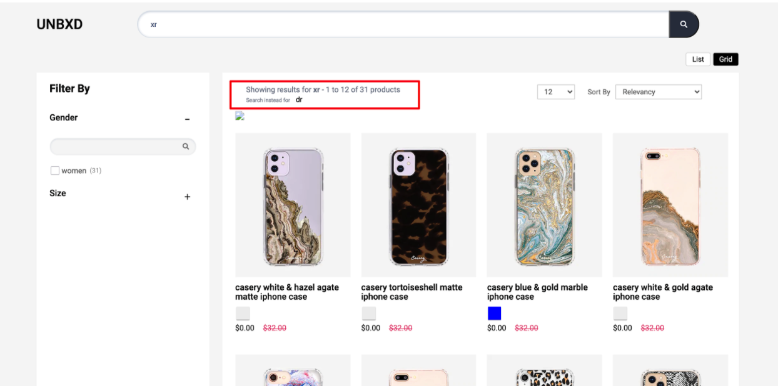Open casery white & hazel agate matte title
The image size is (778, 386).
pyautogui.click(x=287, y=292)
